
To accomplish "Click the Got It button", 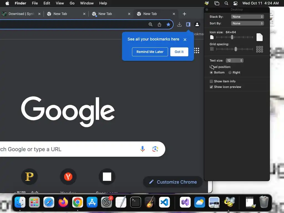I will pyautogui.click(x=179, y=52).
